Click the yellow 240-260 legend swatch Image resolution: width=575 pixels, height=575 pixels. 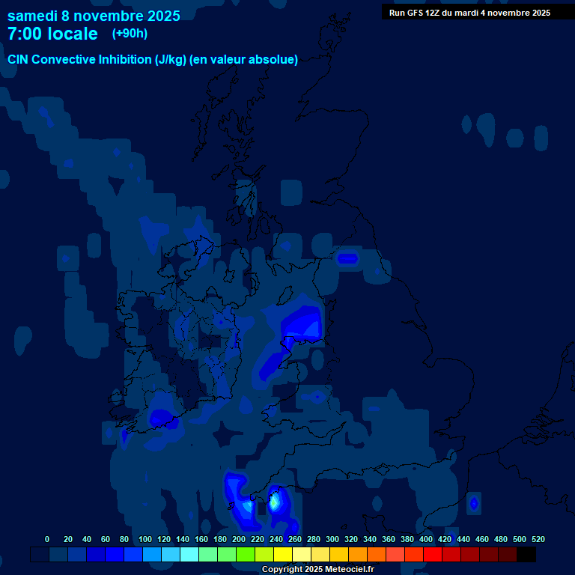[283, 555]
